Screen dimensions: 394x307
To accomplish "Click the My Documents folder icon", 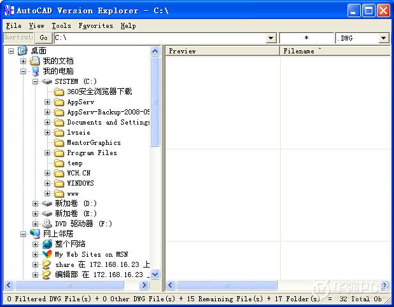I will (35, 61).
